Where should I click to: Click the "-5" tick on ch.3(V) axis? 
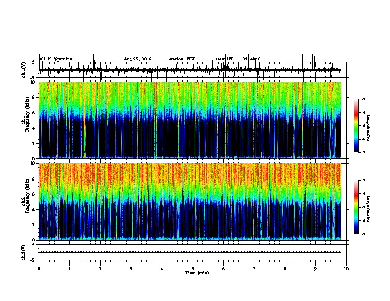33,260
